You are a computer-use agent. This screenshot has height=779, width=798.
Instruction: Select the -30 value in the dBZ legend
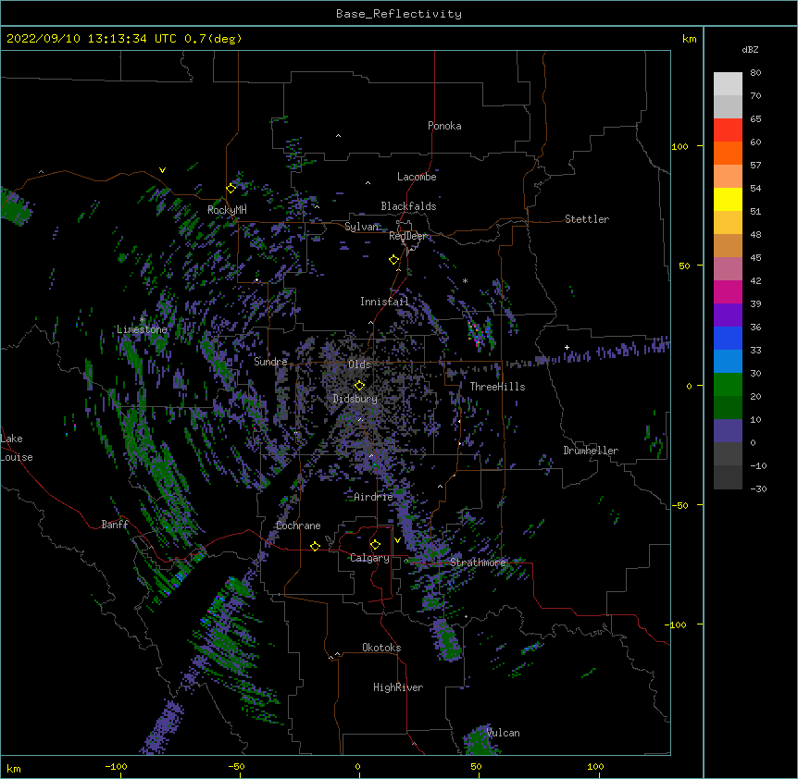pos(758,489)
